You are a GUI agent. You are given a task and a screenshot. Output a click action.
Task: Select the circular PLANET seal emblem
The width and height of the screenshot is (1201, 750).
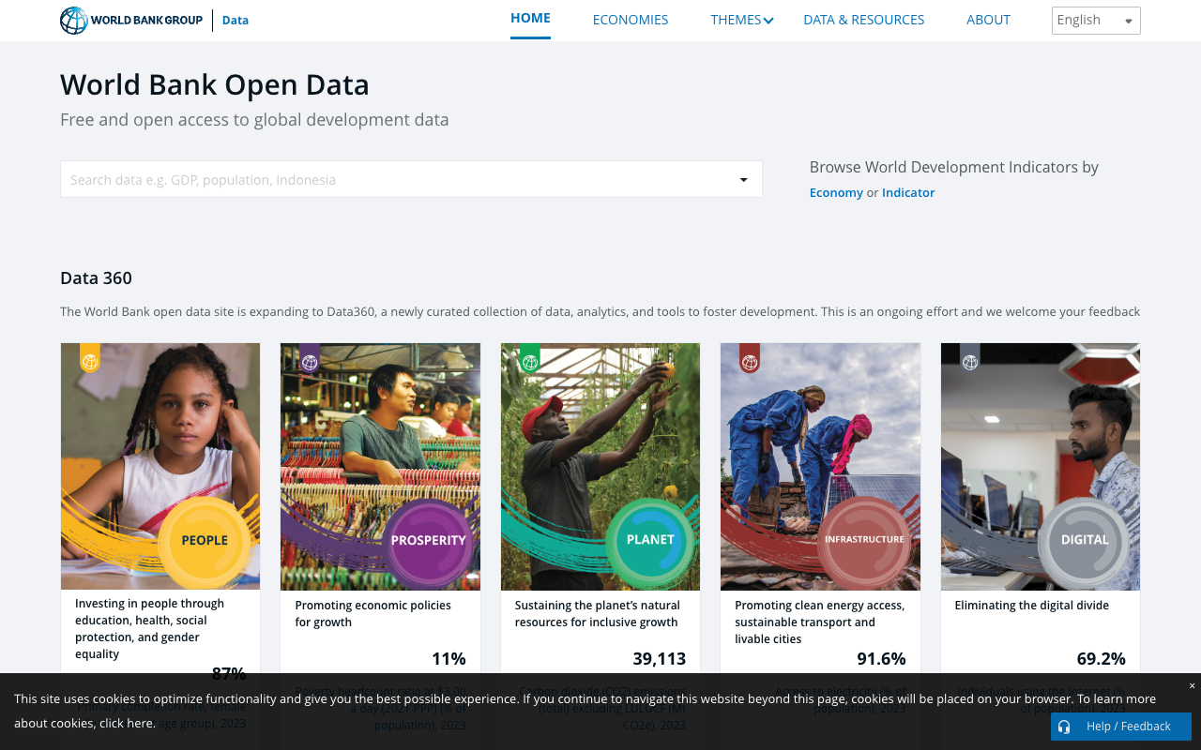[x=651, y=539]
